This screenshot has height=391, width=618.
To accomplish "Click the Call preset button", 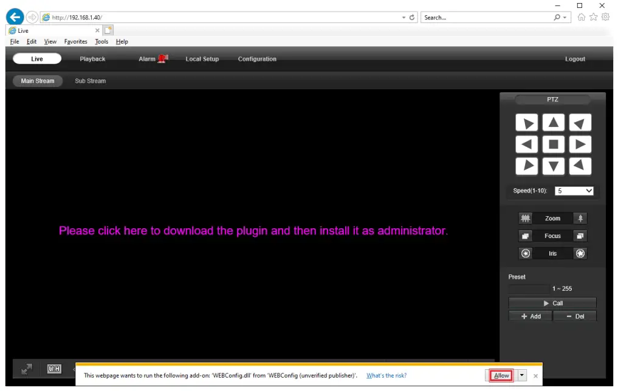I will click(552, 303).
